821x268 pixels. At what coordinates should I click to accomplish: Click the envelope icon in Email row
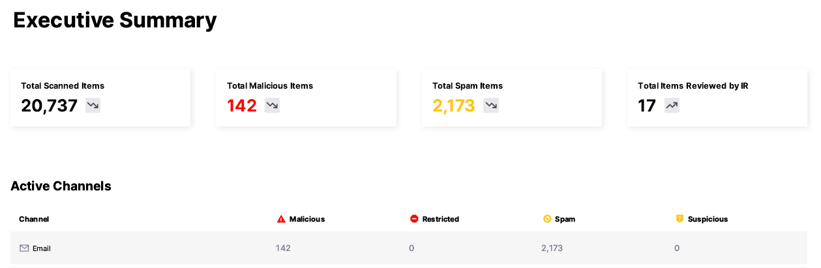click(24, 248)
